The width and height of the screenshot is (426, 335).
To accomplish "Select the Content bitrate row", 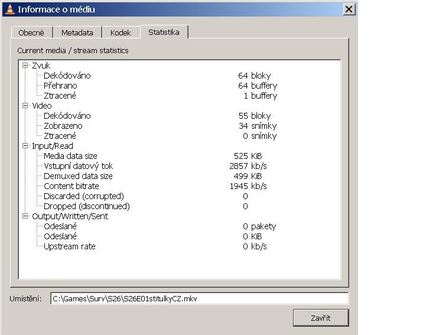I will (71, 186).
